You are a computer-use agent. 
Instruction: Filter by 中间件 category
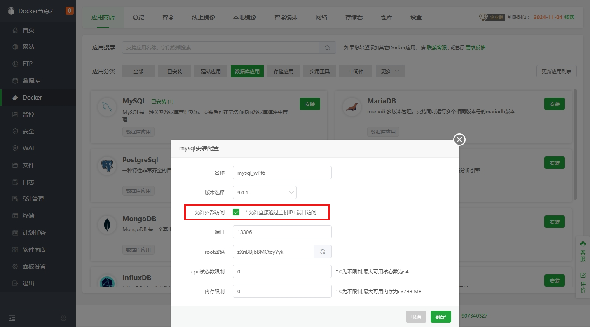(356, 71)
